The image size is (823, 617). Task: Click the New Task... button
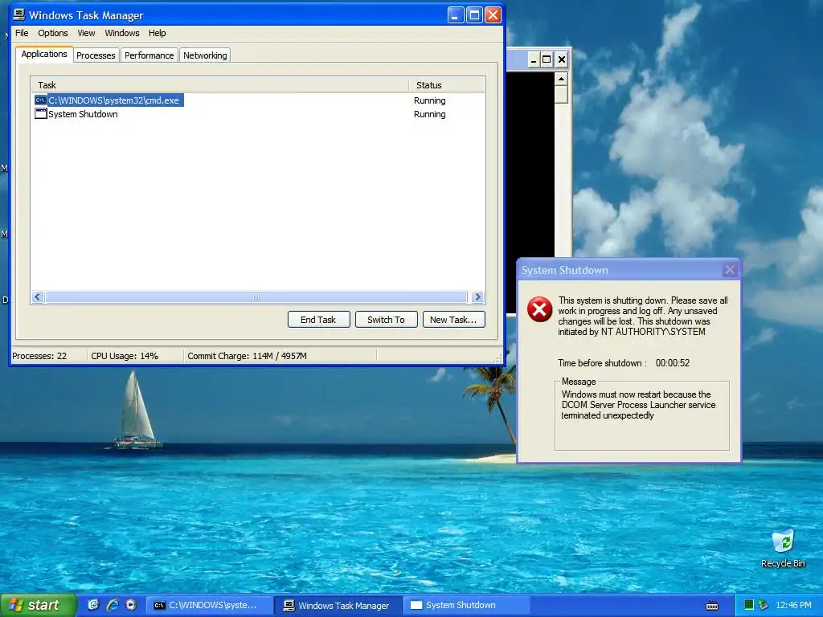point(453,320)
